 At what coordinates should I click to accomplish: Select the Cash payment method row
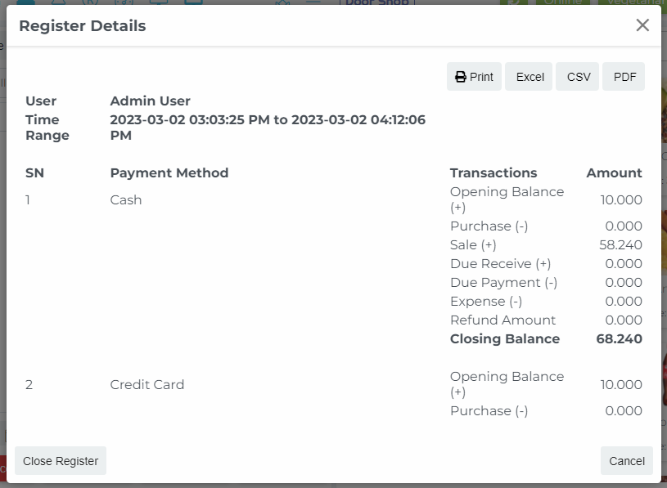pyautogui.click(x=126, y=200)
